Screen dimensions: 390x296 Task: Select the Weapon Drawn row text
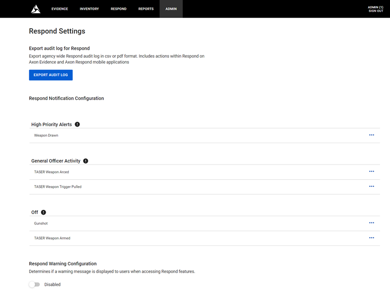[46, 135]
